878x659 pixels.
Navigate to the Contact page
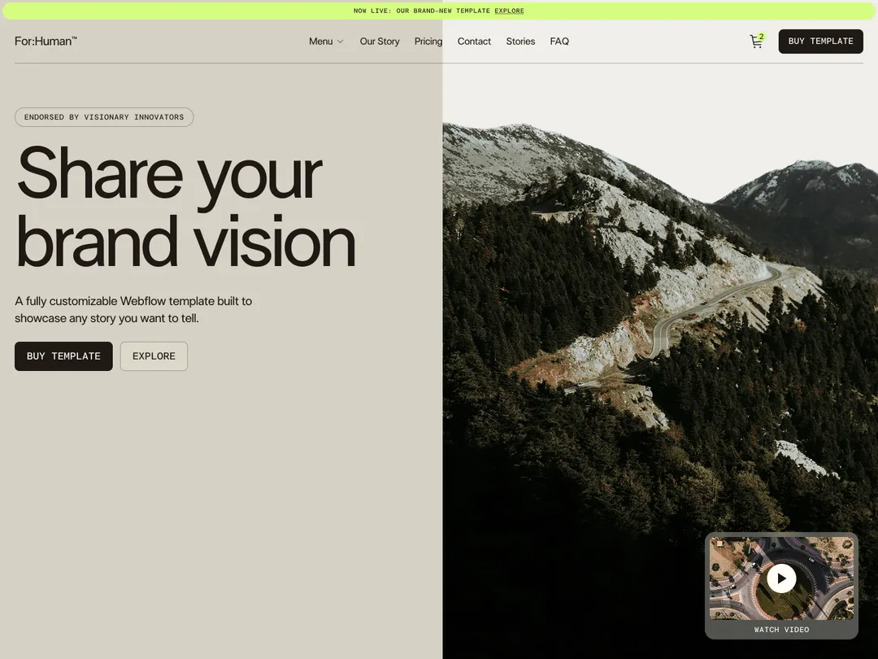474,41
